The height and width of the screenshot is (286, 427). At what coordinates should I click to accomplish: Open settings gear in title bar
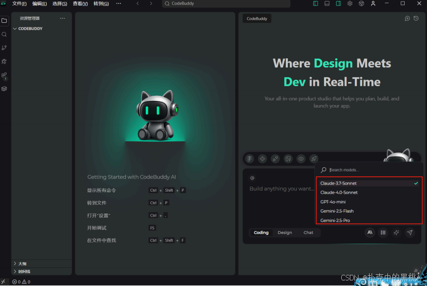(x=350, y=4)
